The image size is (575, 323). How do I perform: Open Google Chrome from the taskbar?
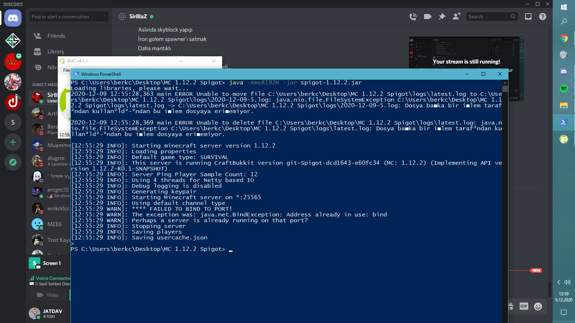[x=564, y=38]
